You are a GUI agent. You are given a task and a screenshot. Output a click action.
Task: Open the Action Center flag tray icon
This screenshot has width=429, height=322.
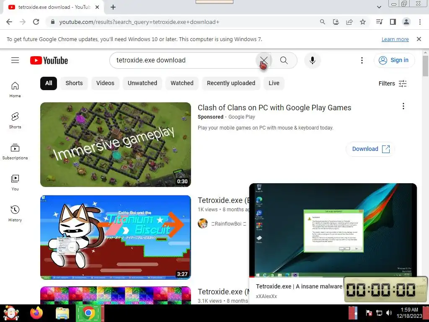coord(369,313)
